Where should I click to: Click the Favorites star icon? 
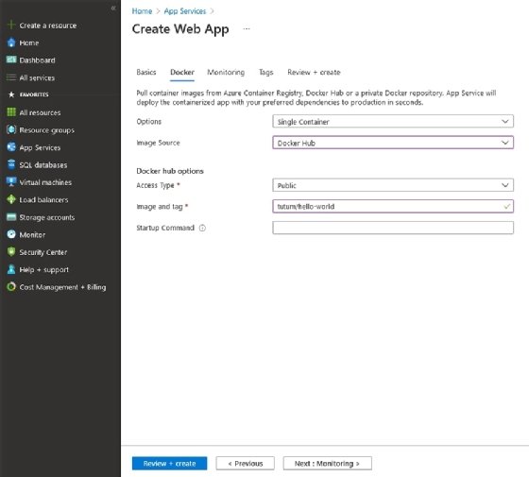[11, 94]
